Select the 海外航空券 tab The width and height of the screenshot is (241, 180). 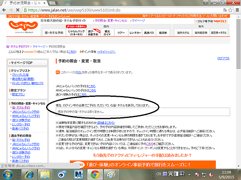coord(201,33)
